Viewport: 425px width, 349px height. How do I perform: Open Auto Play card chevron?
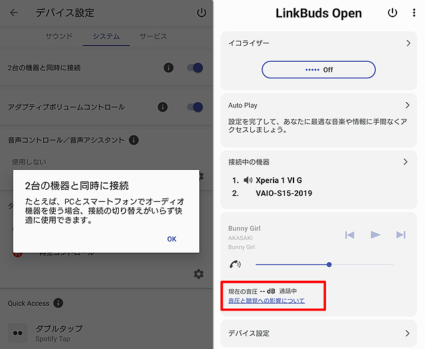pos(407,105)
